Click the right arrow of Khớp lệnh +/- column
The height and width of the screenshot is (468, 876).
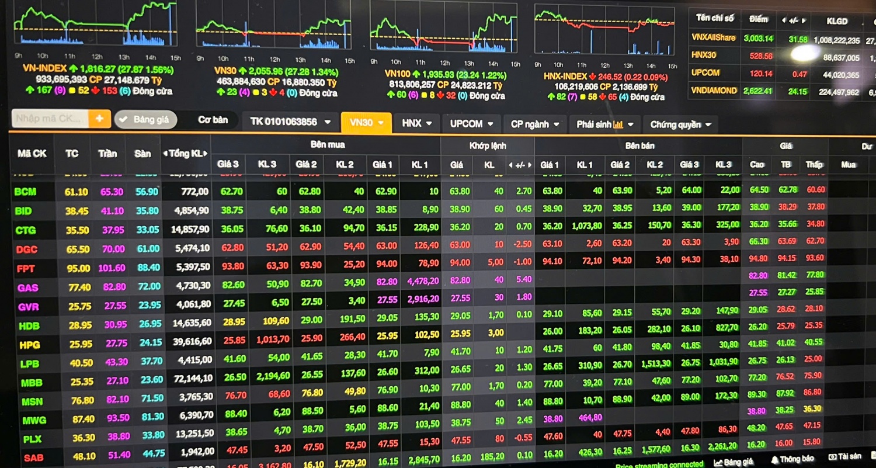(530, 165)
